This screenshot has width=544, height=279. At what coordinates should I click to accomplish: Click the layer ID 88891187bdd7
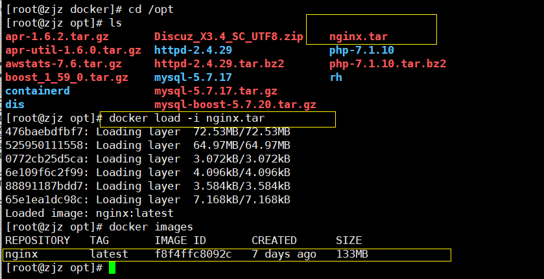(x=44, y=186)
